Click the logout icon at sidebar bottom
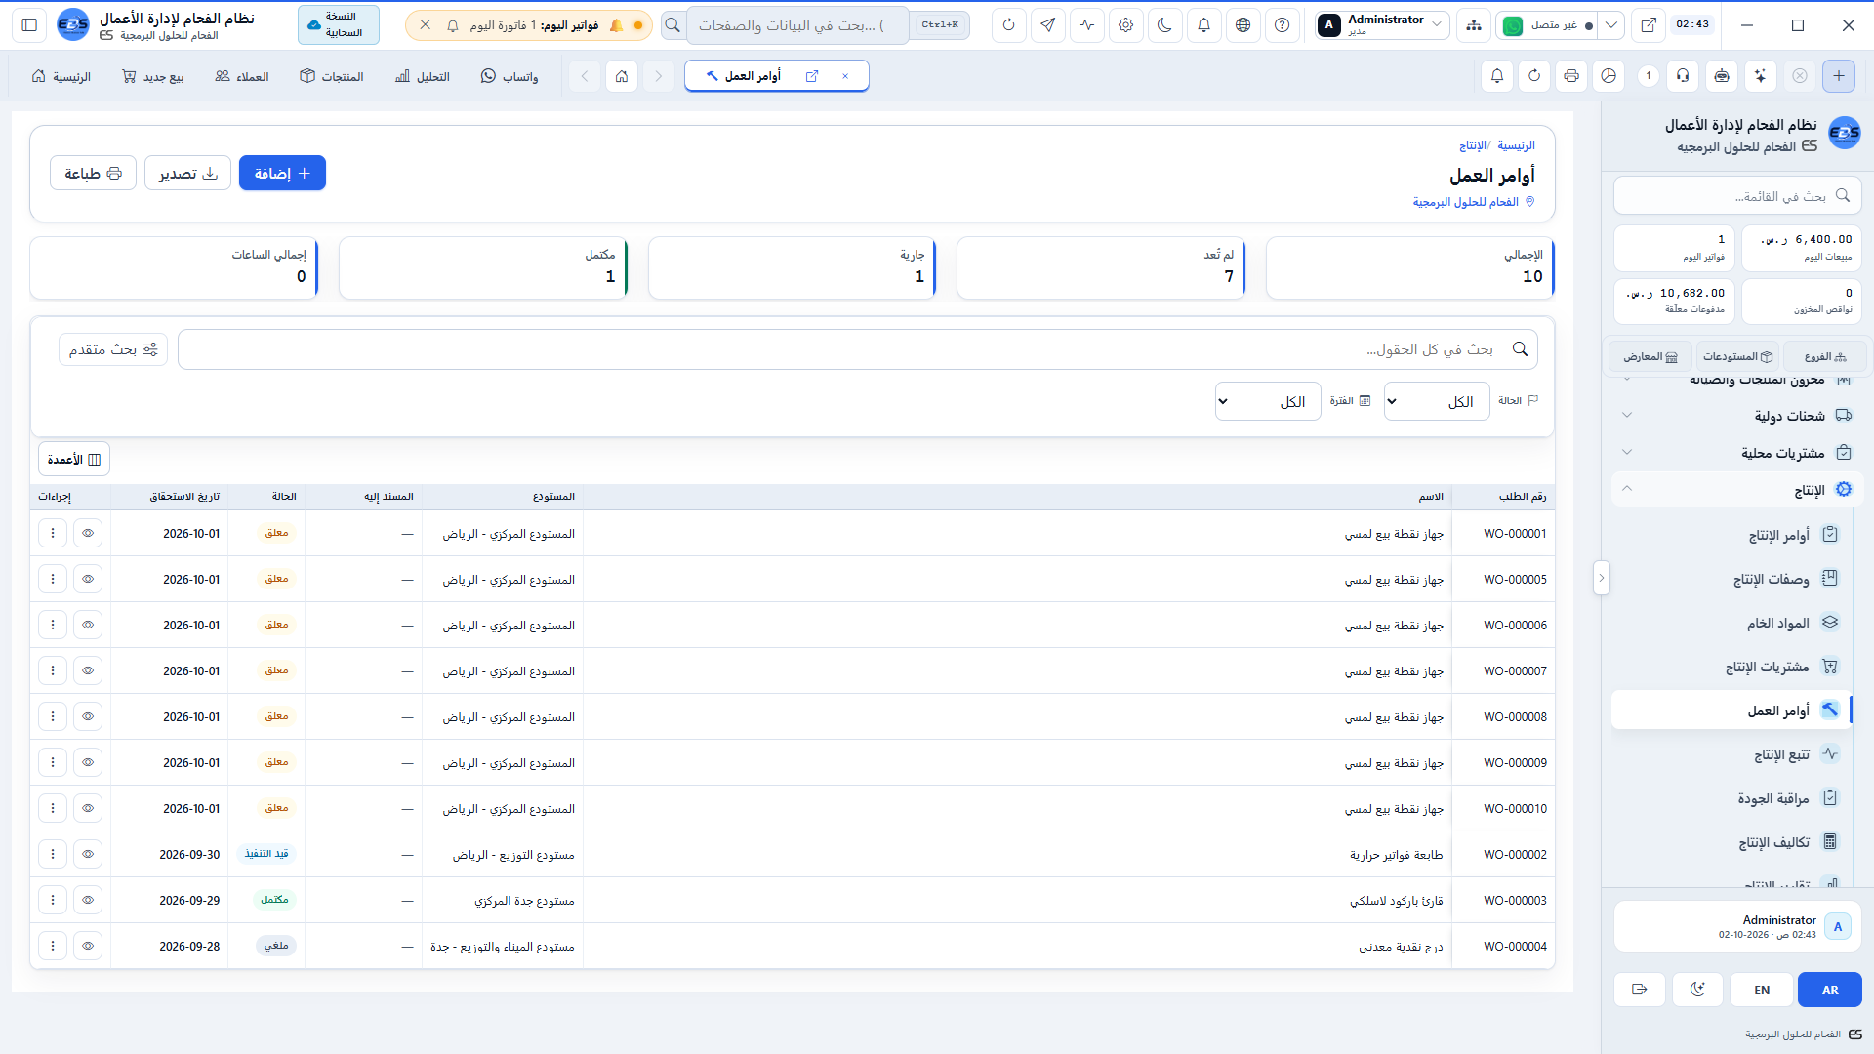Viewport: 1874px width, 1054px height. click(1640, 990)
